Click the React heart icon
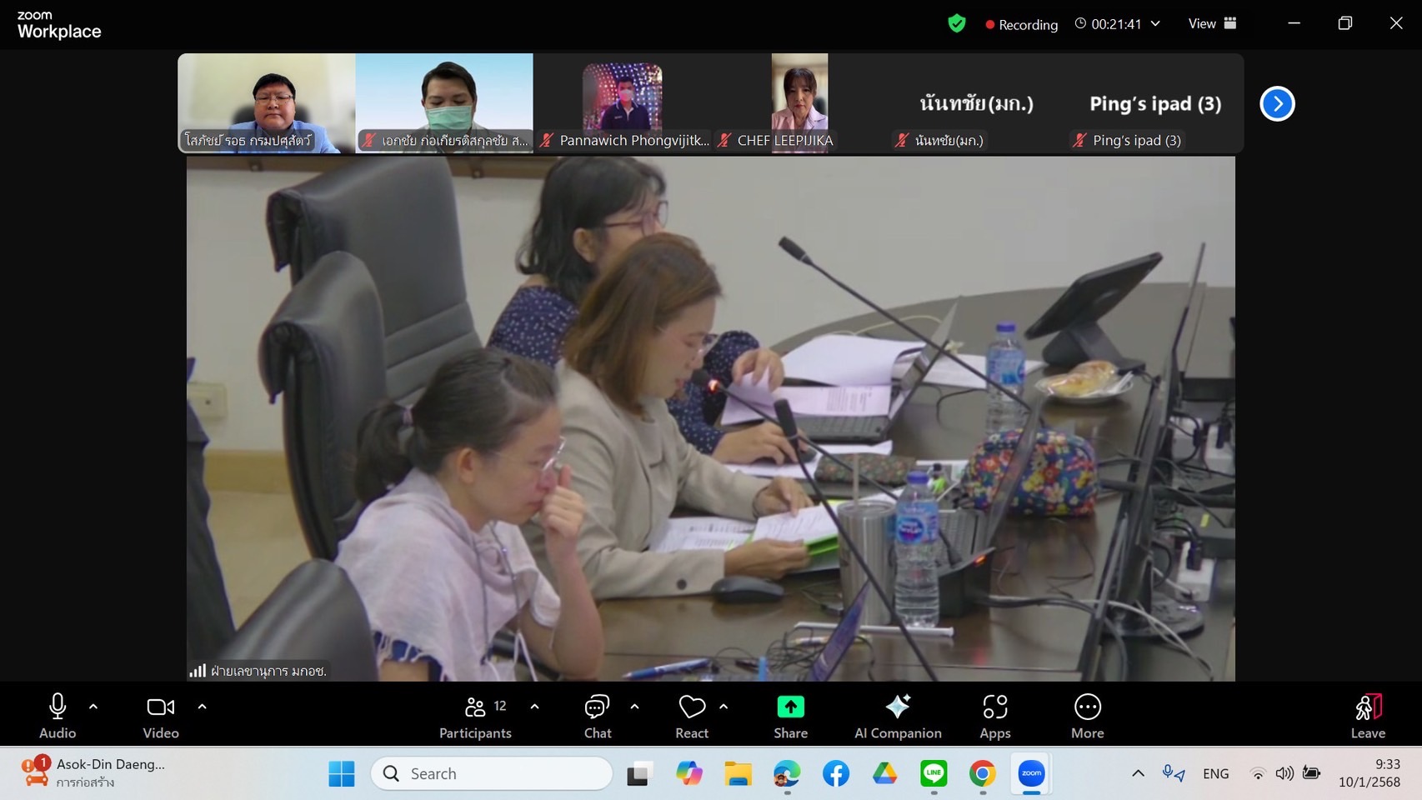The height and width of the screenshot is (800, 1422). tap(691, 707)
